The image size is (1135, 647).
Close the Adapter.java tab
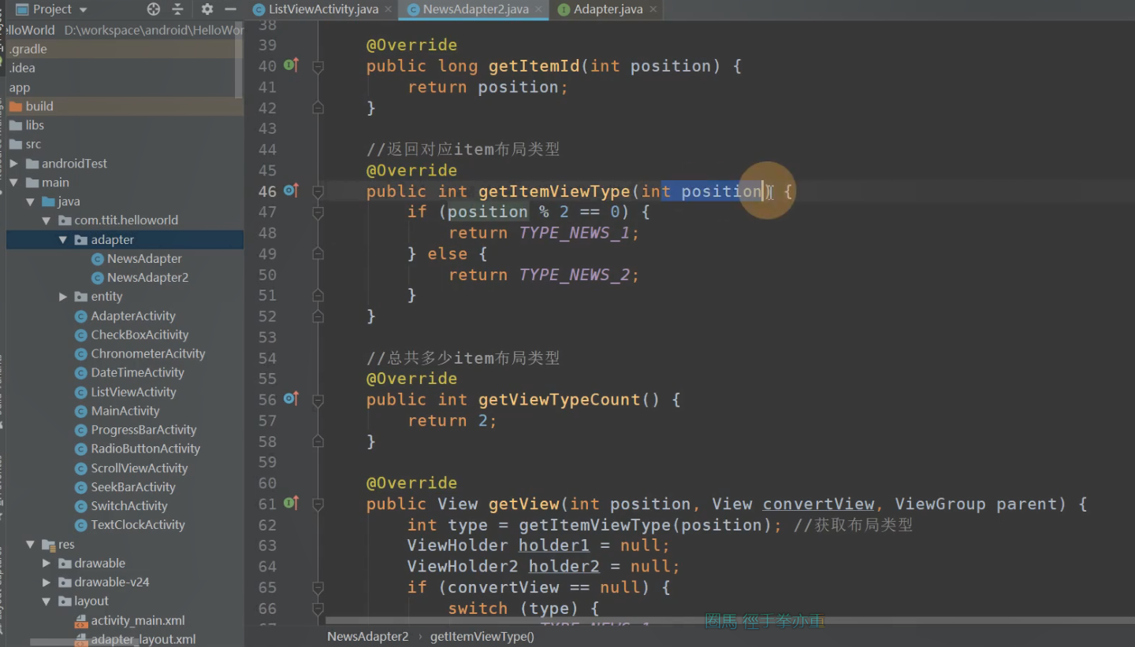click(x=652, y=10)
